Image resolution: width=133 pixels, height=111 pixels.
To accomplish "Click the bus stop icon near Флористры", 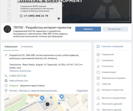I will pyautogui.click(x=51, y=98).
